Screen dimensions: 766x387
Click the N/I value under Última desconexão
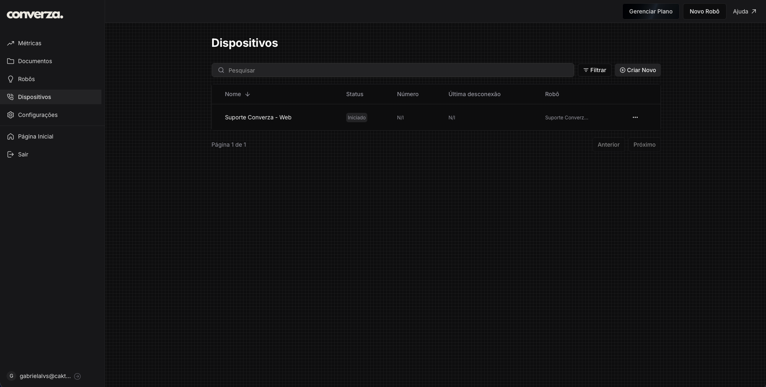pyautogui.click(x=452, y=118)
